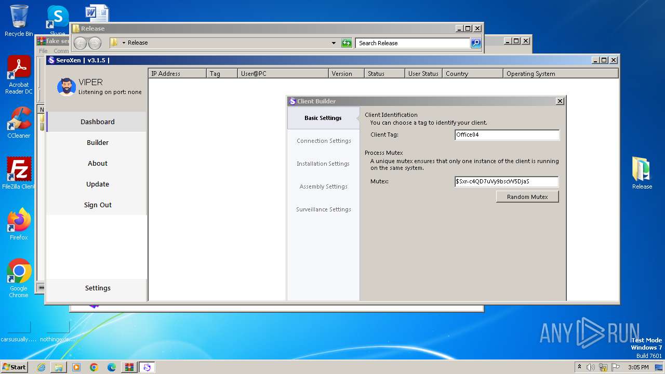Viewport: 665px width, 374px height.
Task: Switch to the SeroXen taskbar item
Action: [x=147, y=367]
